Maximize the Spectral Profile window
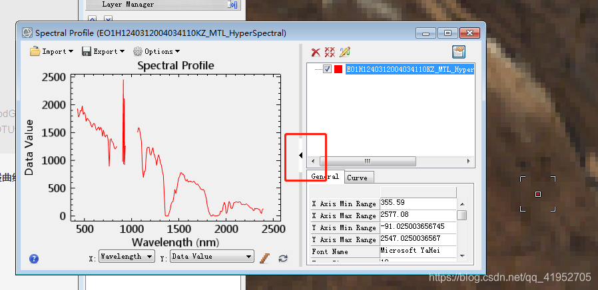This screenshot has height=290, width=598. click(x=448, y=33)
